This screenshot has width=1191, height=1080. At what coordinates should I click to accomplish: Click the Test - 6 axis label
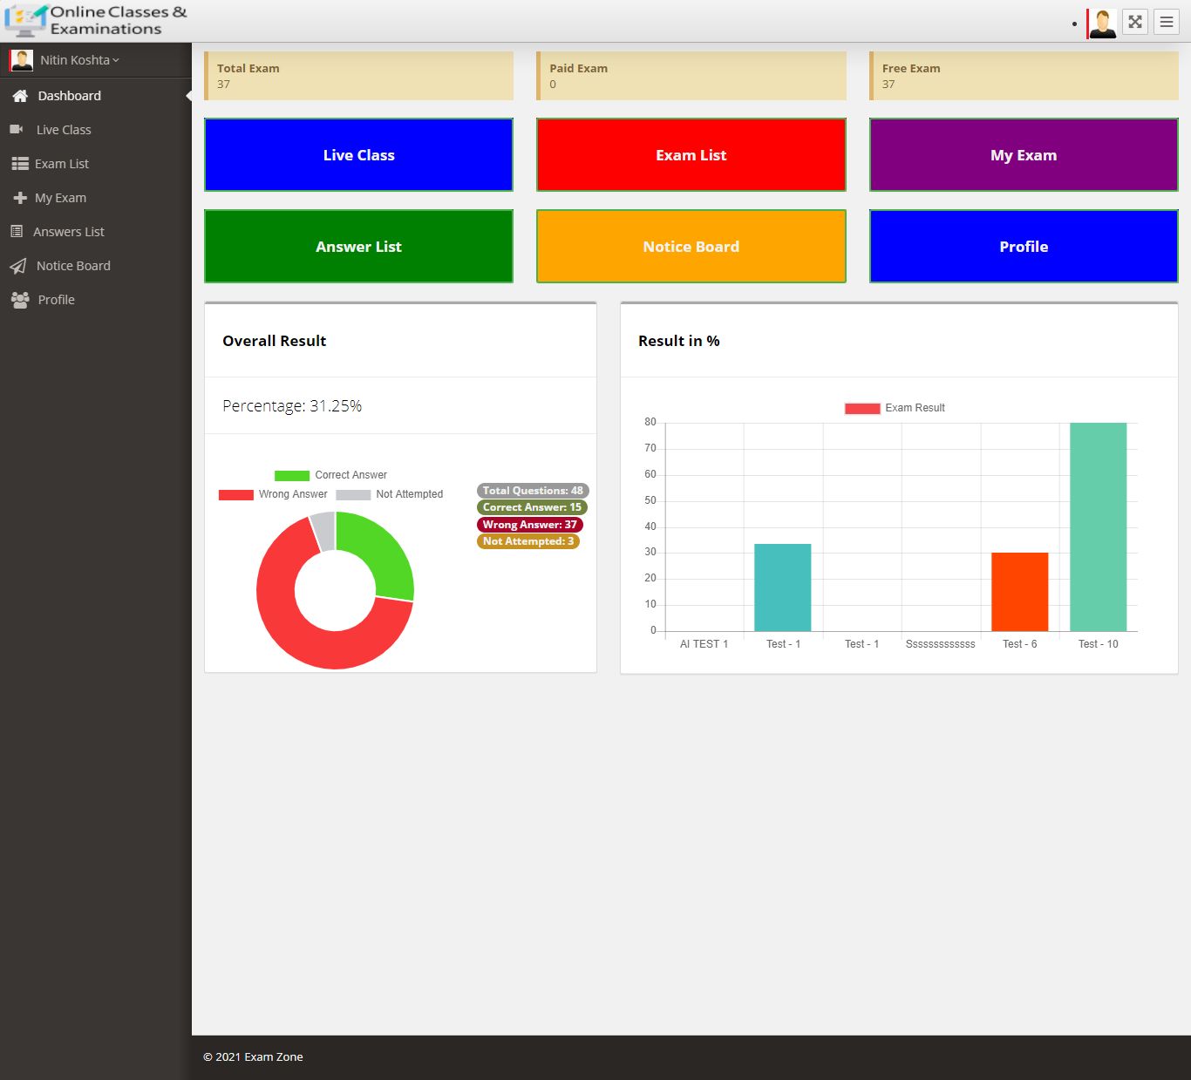pos(1020,644)
